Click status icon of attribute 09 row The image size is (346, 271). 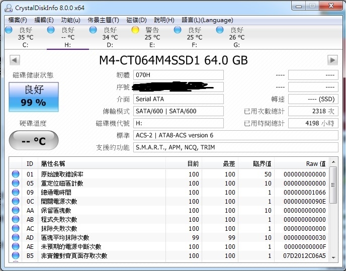tap(16, 192)
